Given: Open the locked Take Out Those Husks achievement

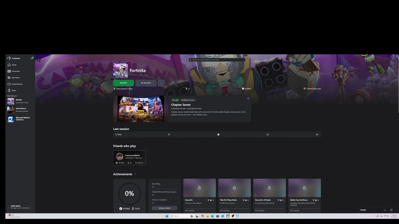Looking at the screenshot, I should [x=234, y=196].
